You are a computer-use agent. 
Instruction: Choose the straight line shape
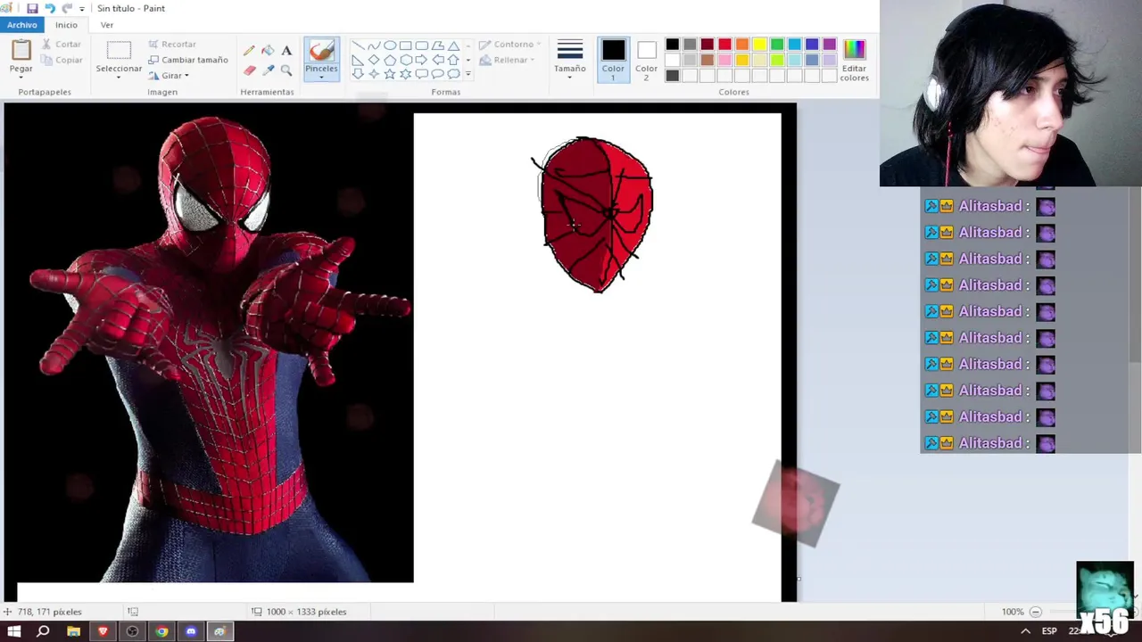tap(358, 45)
